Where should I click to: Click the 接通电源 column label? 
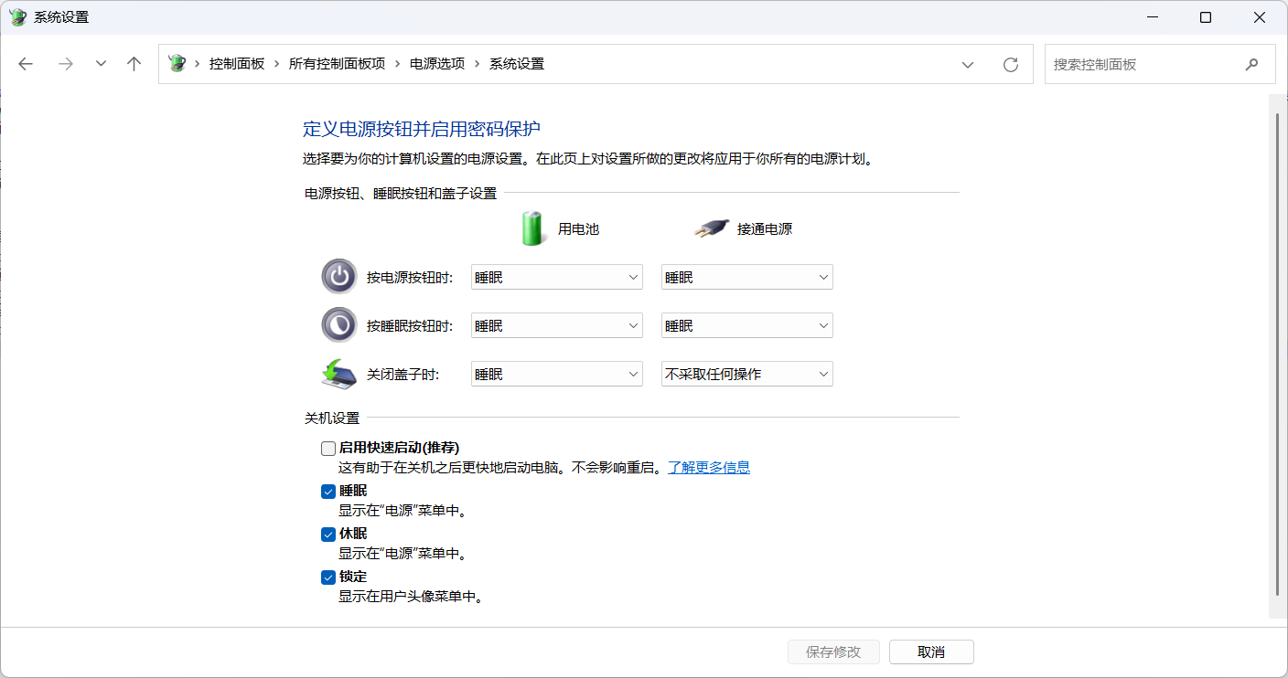765,229
